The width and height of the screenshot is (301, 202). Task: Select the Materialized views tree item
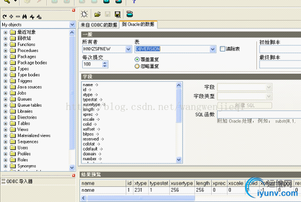[x=34, y=135]
